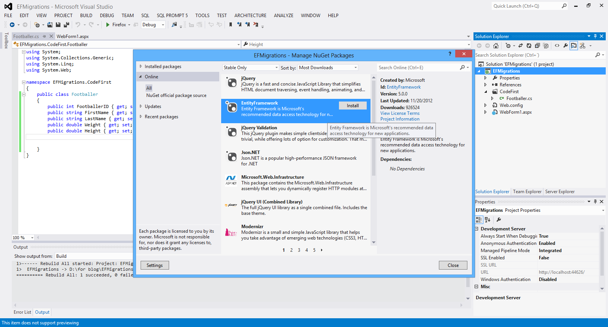Expand the Installed packages section
Image resolution: width=608 pixels, height=327 pixels.
pos(141,67)
